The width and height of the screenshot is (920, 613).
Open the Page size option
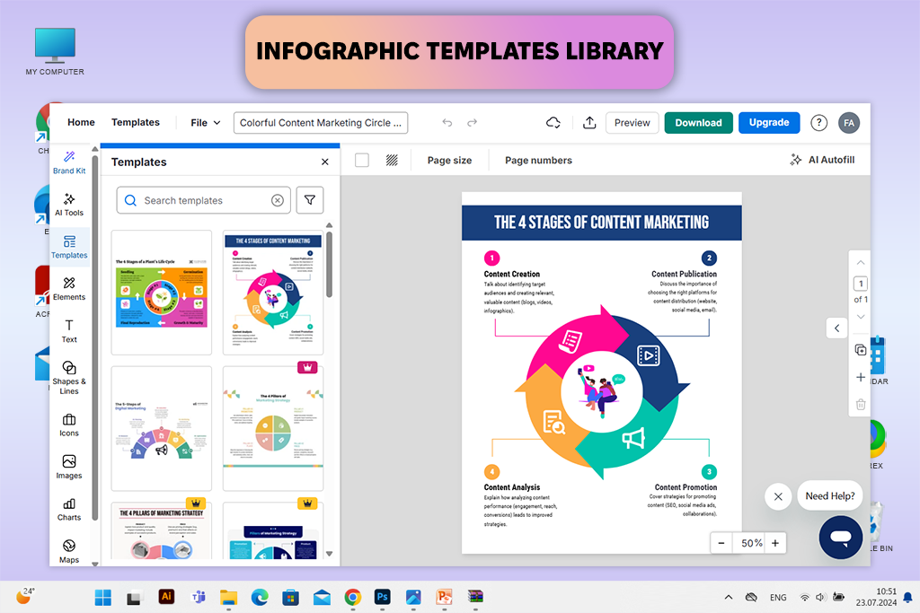[x=449, y=160]
